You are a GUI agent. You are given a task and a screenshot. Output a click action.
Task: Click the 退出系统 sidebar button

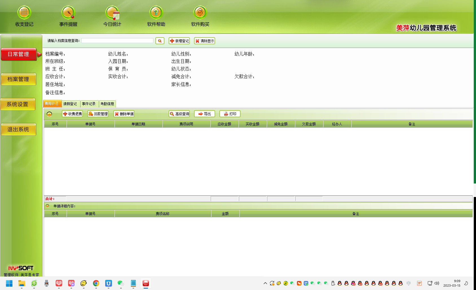(x=18, y=129)
